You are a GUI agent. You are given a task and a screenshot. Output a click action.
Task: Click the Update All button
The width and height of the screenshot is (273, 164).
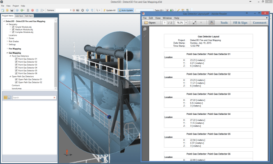click(109, 10)
